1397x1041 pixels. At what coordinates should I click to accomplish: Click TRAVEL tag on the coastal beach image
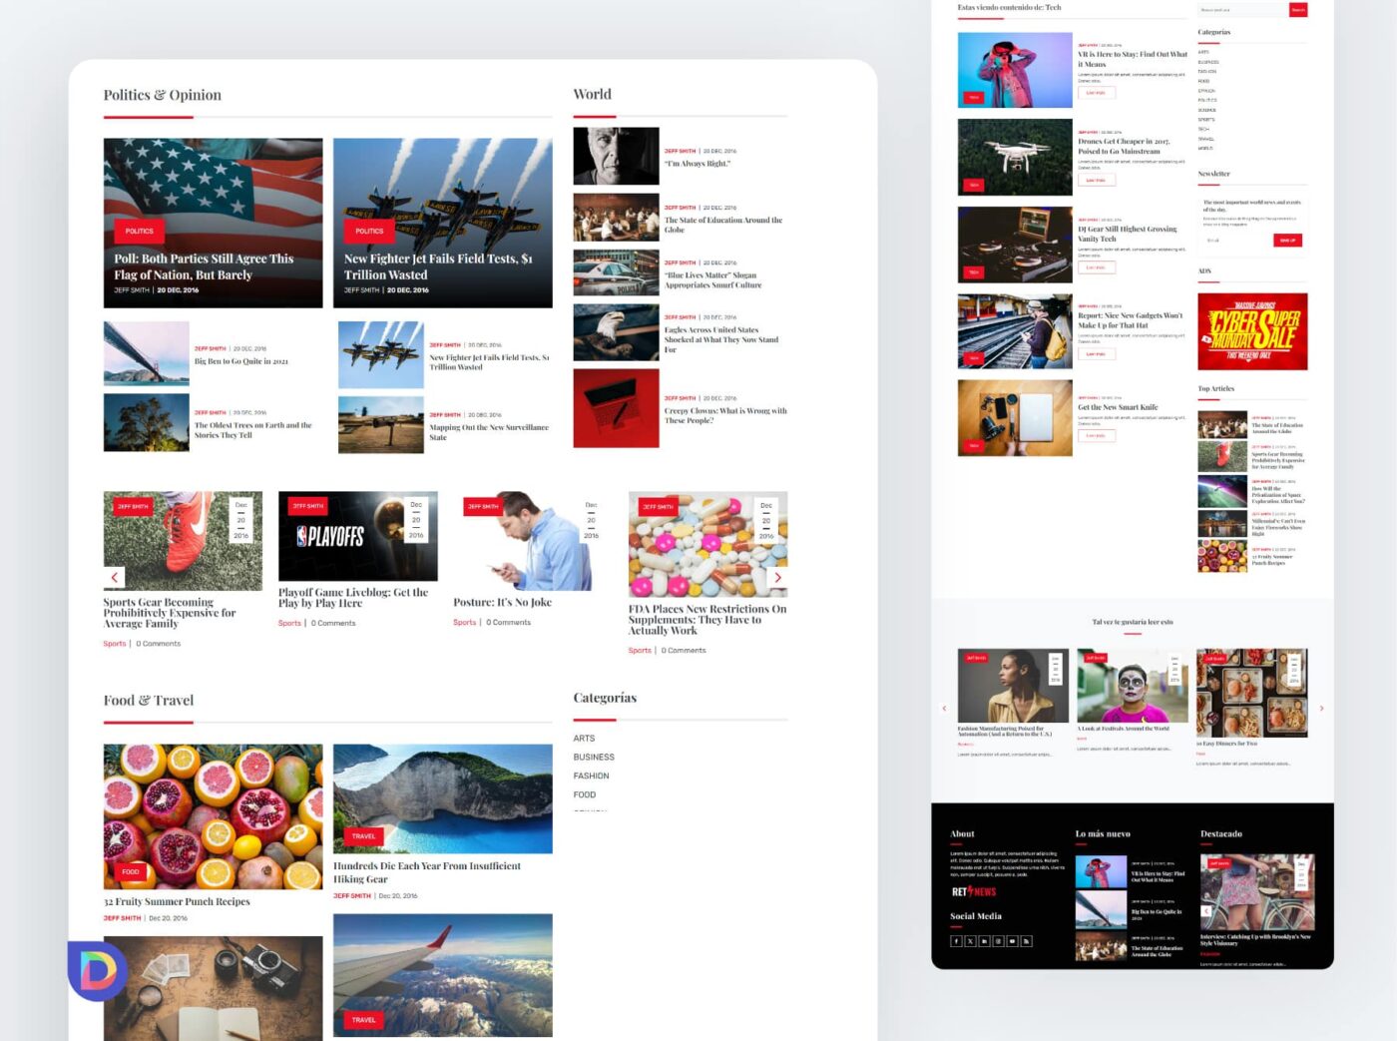tap(364, 835)
